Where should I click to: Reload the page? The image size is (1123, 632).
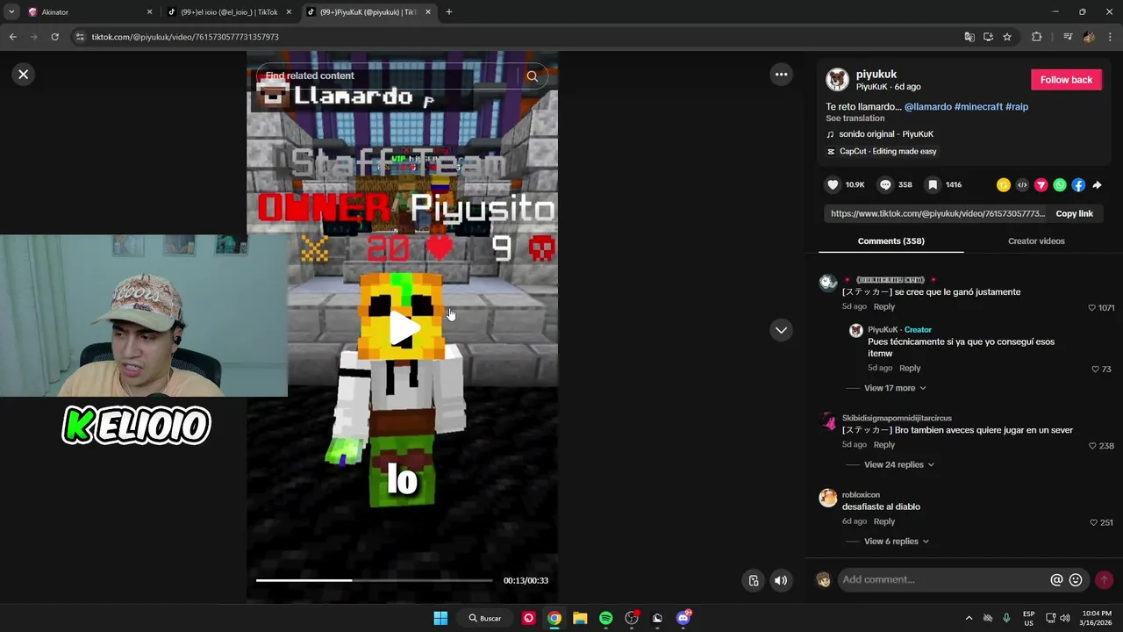point(54,37)
